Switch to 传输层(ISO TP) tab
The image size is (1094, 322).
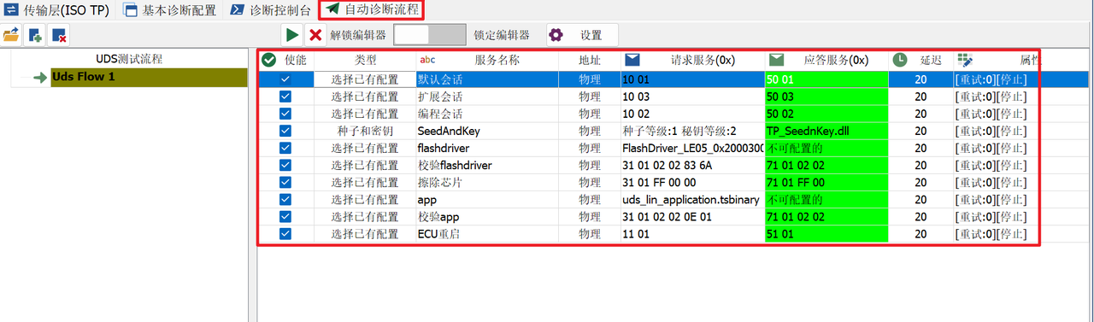pos(56,11)
